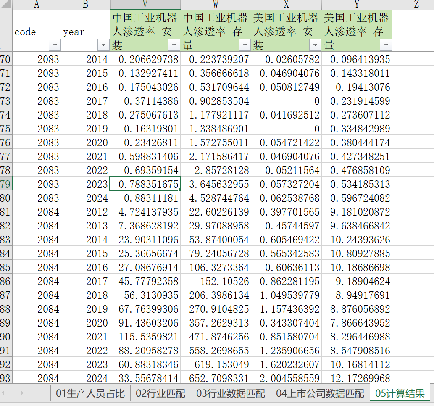This screenshot has height=406, width=434.
Task: Select column A header
Action: [37, 4]
